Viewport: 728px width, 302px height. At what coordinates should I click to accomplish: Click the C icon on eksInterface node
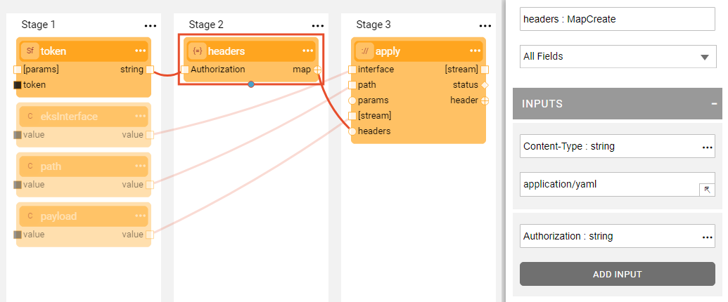30,117
